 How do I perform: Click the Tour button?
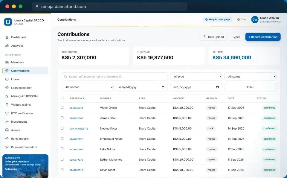pyautogui.click(x=242, y=19)
